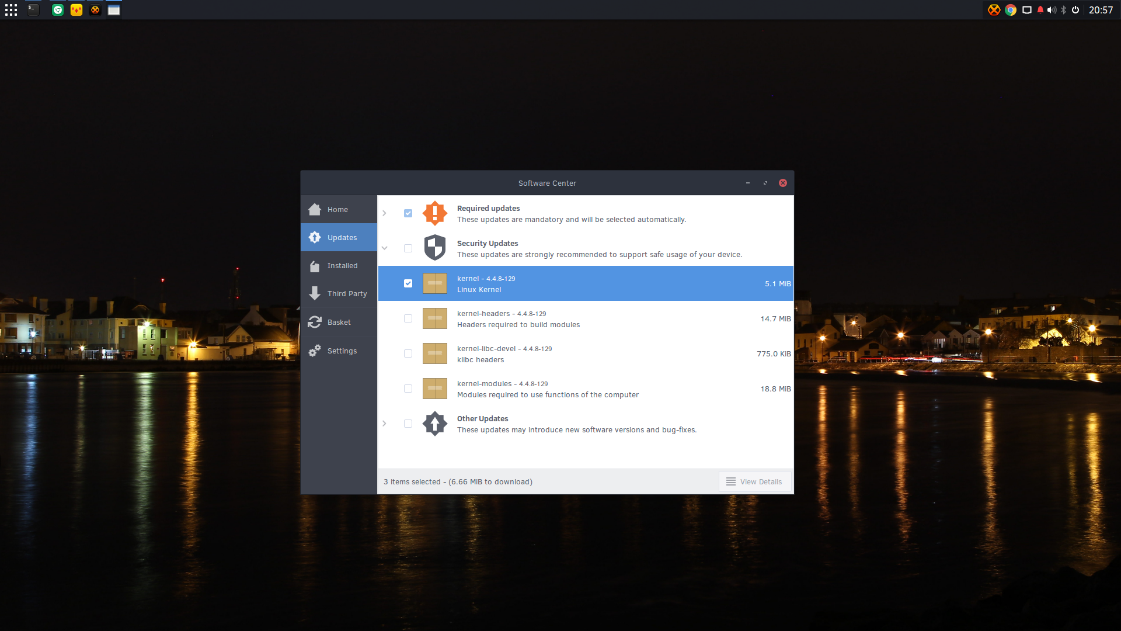Open the volume control
The width and height of the screenshot is (1121, 631).
[x=1052, y=10]
